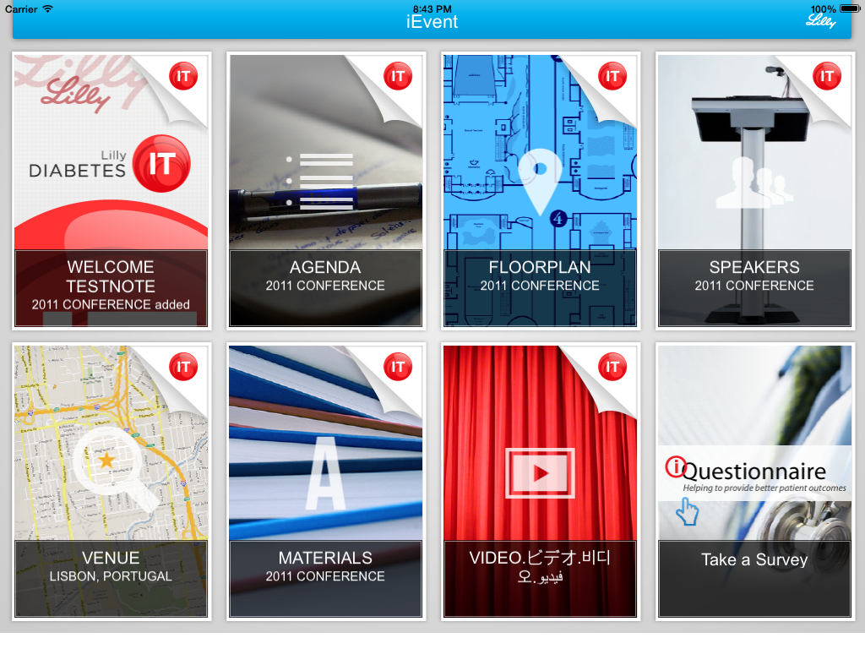Click the DIABETES text on the Welcome tile

[77, 171]
